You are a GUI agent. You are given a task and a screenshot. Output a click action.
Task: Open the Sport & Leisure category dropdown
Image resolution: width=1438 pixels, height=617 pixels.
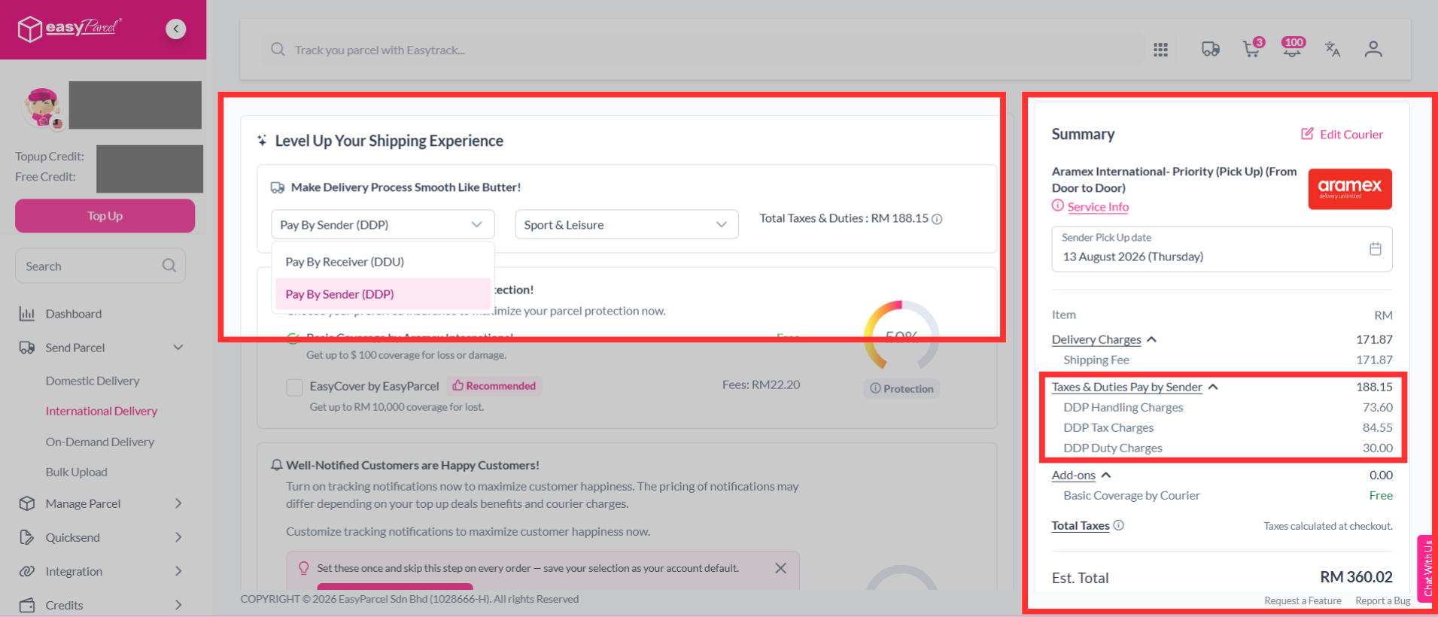(x=626, y=224)
